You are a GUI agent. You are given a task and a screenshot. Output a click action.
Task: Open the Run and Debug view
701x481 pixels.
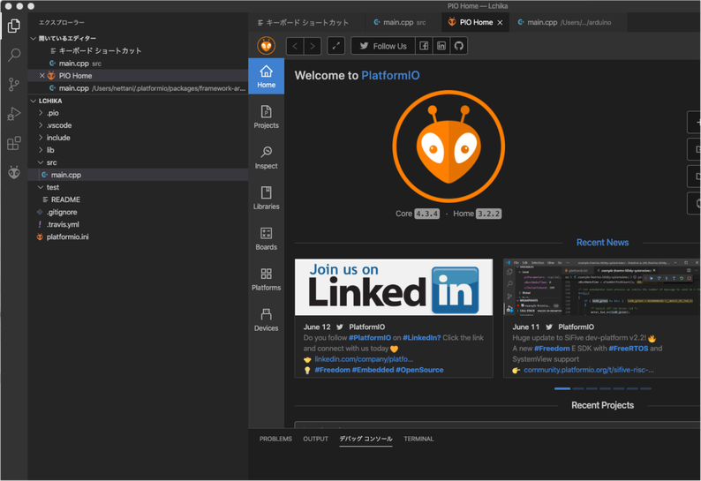click(x=14, y=114)
